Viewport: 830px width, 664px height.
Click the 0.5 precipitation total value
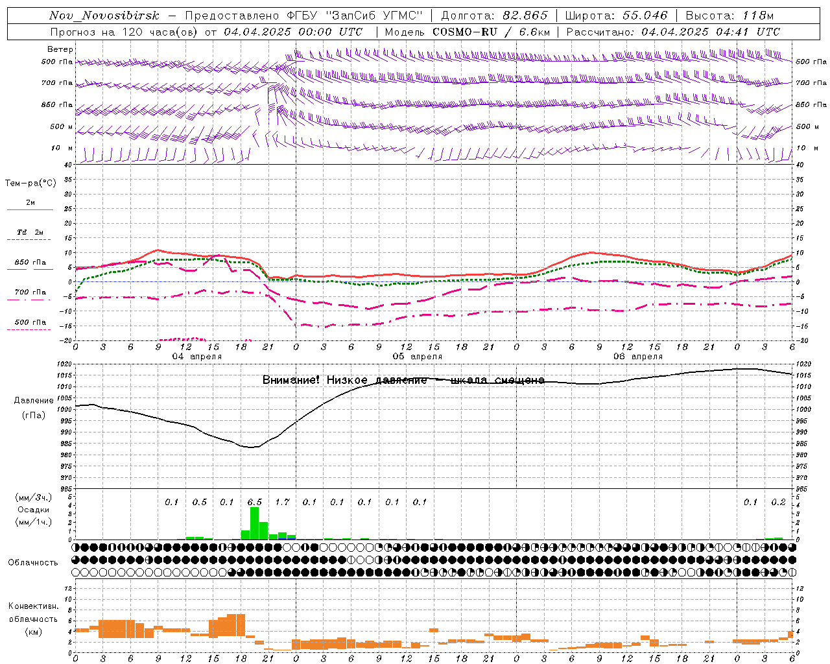point(200,503)
